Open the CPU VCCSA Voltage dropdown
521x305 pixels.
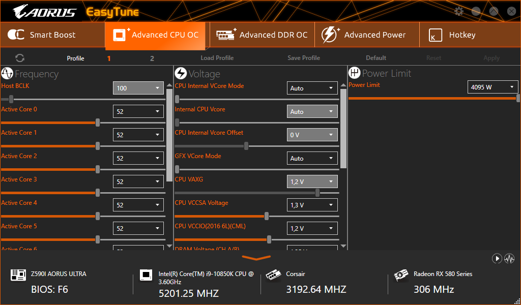point(312,205)
